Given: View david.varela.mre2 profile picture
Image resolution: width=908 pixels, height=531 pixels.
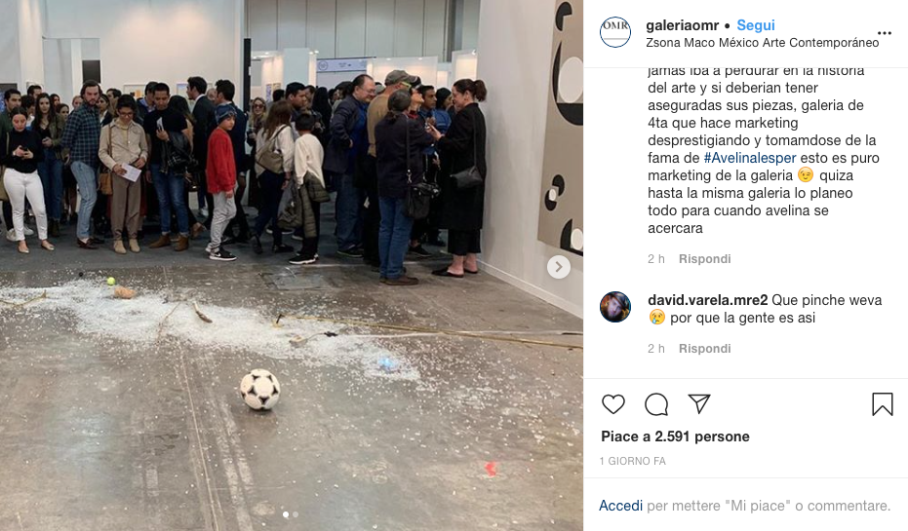Looking at the screenshot, I should pyautogui.click(x=615, y=307).
